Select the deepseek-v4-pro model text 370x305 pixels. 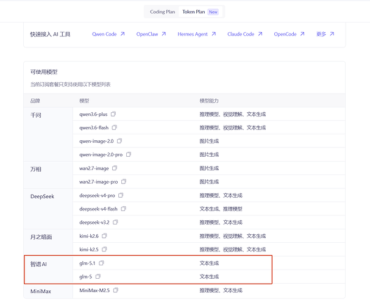(97, 195)
